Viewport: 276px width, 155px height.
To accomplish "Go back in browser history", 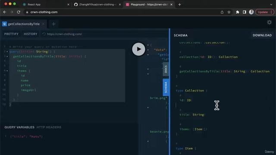I will point(5,12).
